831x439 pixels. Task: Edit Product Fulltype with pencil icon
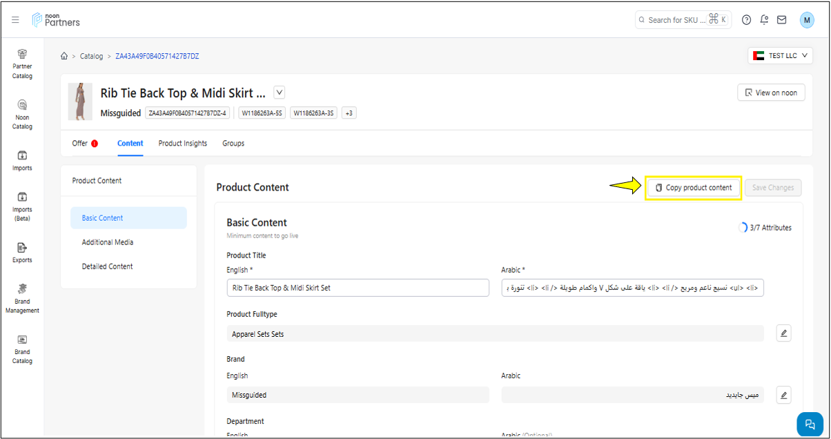783,333
